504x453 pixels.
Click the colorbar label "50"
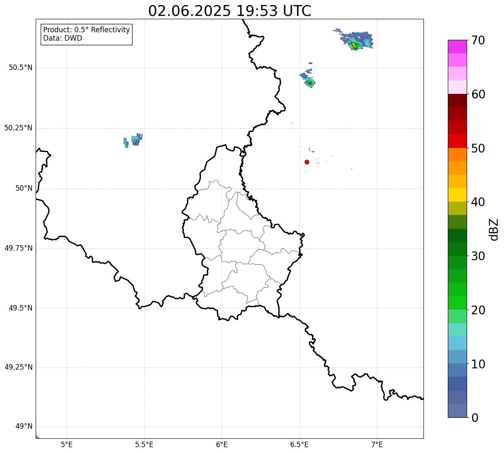pos(478,148)
